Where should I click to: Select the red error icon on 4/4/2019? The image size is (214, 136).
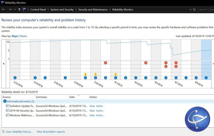pos(146,63)
